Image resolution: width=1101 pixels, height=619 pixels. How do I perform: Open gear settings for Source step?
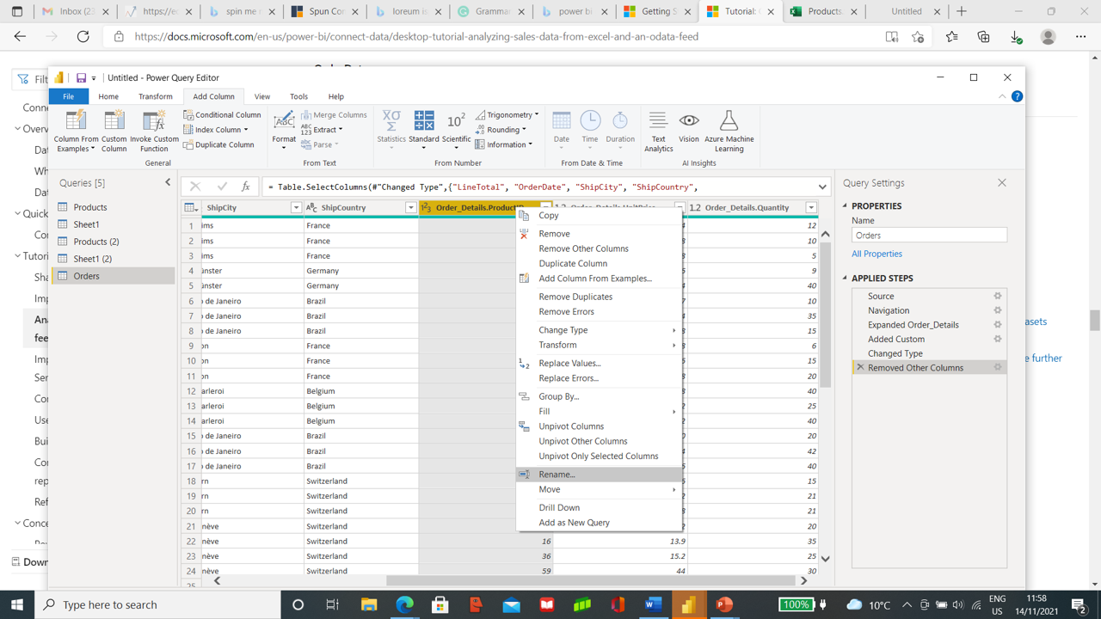coord(998,296)
